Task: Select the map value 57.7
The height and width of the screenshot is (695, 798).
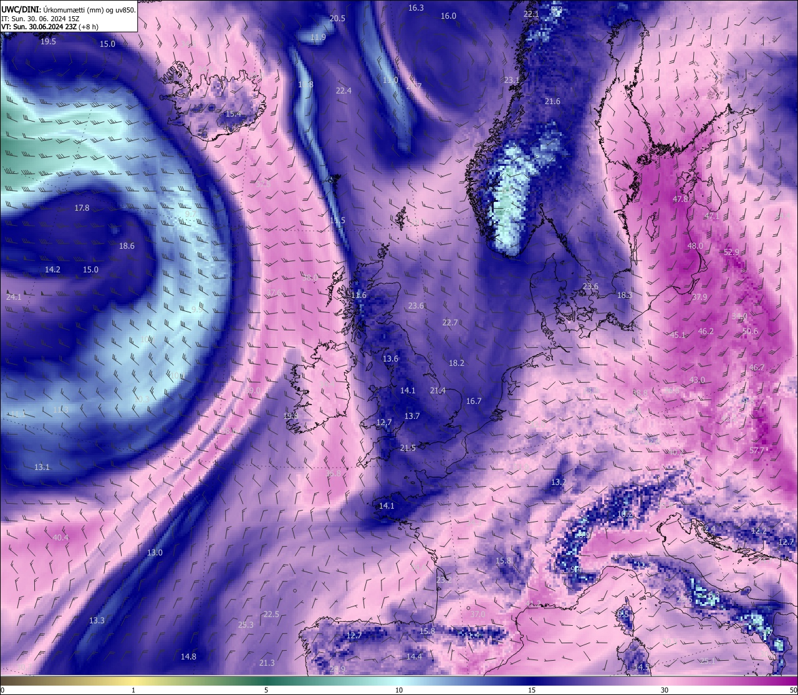Action: click(x=757, y=450)
